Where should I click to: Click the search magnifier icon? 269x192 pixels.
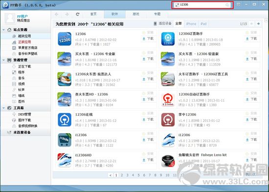click(227, 5)
